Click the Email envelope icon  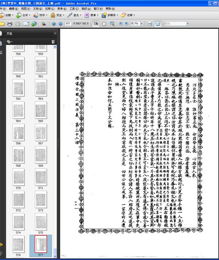pos(26,24)
